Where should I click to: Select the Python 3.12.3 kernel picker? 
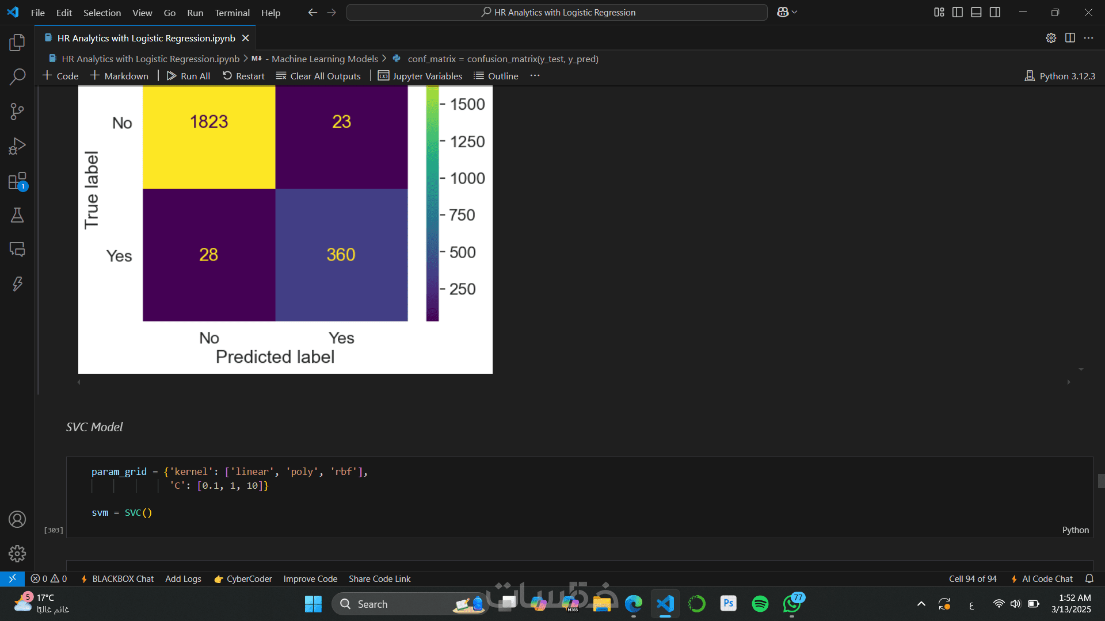coord(1060,76)
